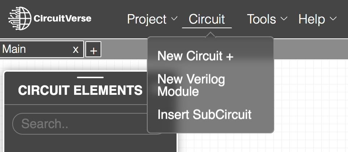
Task: Close the Main tab with x
Action: click(76, 49)
